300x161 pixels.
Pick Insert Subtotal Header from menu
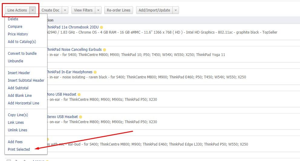tap(26, 80)
